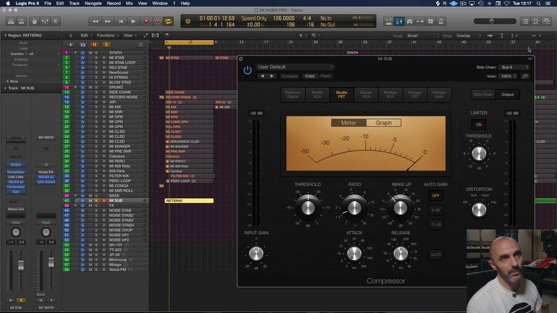Click the Copy button in plugin header
The height and width of the screenshot is (313, 557).
[x=310, y=76]
